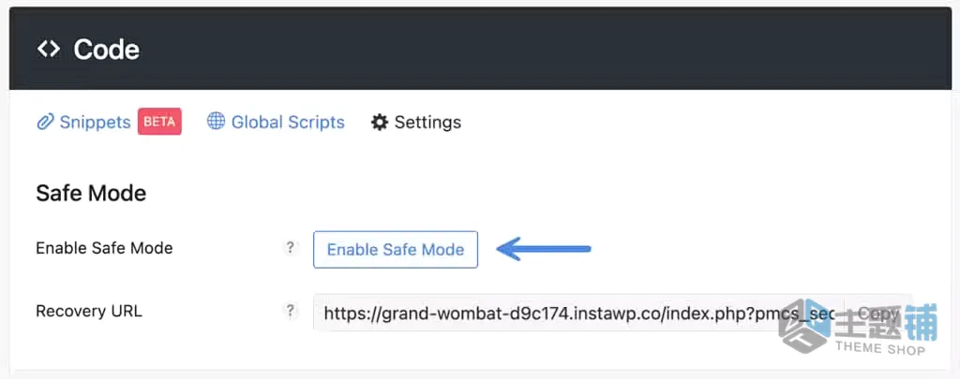960x379 pixels.
Task: Open the Global Scripts tab
Action: click(288, 123)
